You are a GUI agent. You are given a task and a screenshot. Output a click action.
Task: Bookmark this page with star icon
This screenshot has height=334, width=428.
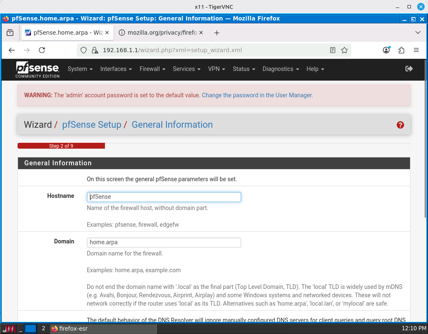(x=344, y=50)
